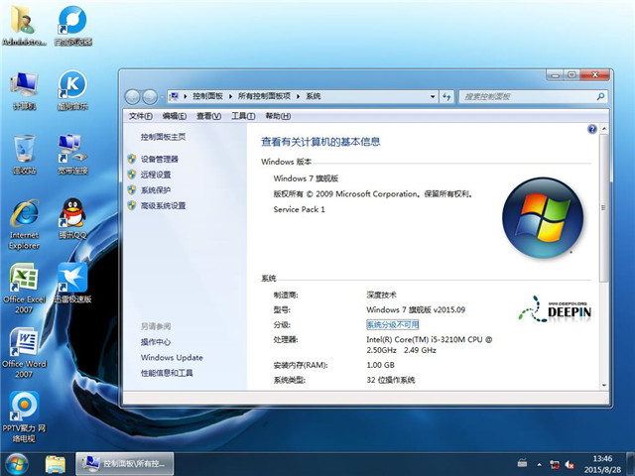635x476 pixels.
Task: Launch the PPTV网络电视 desktop shortcut
Action: pyautogui.click(x=24, y=416)
